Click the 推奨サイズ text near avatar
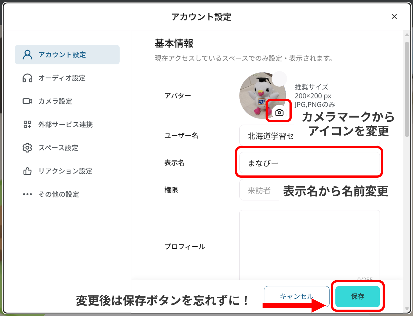Image resolution: width=413 pixels, height=320 pixels. pos(311,87)
